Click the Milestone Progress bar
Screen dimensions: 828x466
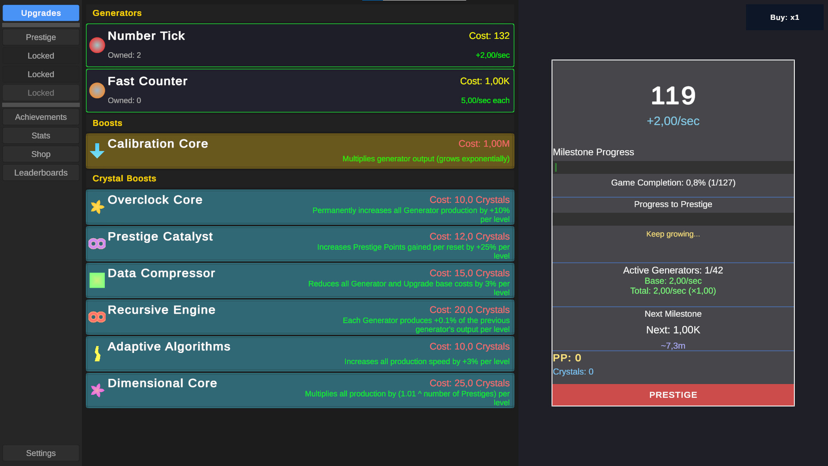[673, 167]
